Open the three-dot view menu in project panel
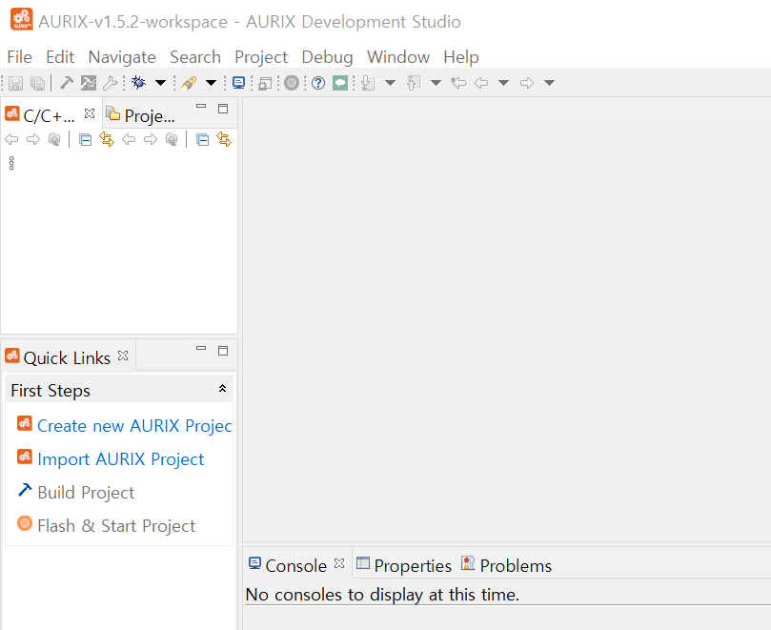Image resolution: width=771 pixels, height=630 pixels. (x=11, y=163)
